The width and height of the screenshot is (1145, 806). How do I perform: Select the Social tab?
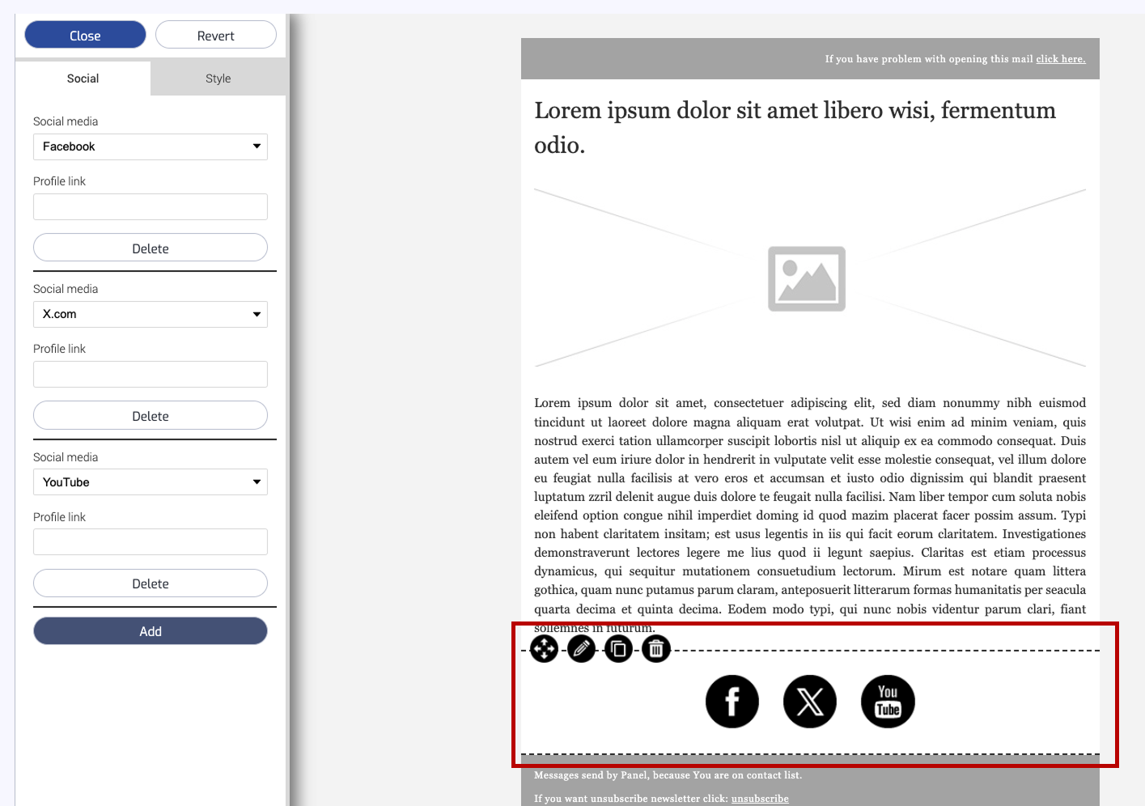(x=83, y=78)
